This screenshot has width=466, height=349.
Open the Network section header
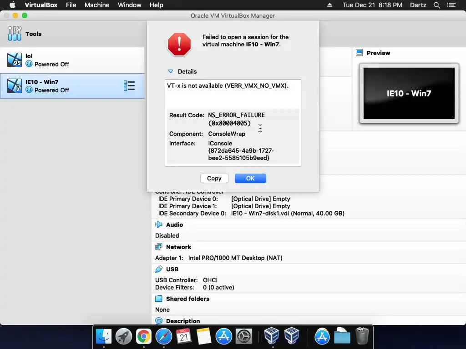(x=178, y=247)
